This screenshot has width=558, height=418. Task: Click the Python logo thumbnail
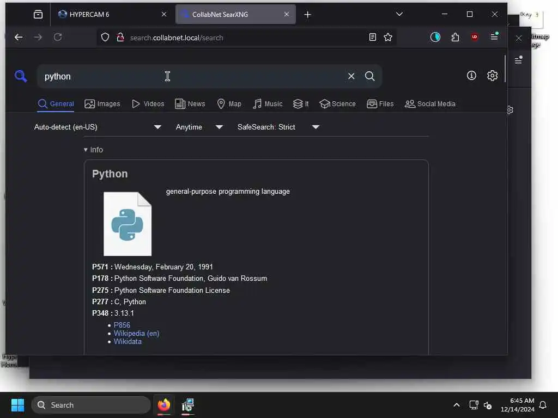pos(128,224)
